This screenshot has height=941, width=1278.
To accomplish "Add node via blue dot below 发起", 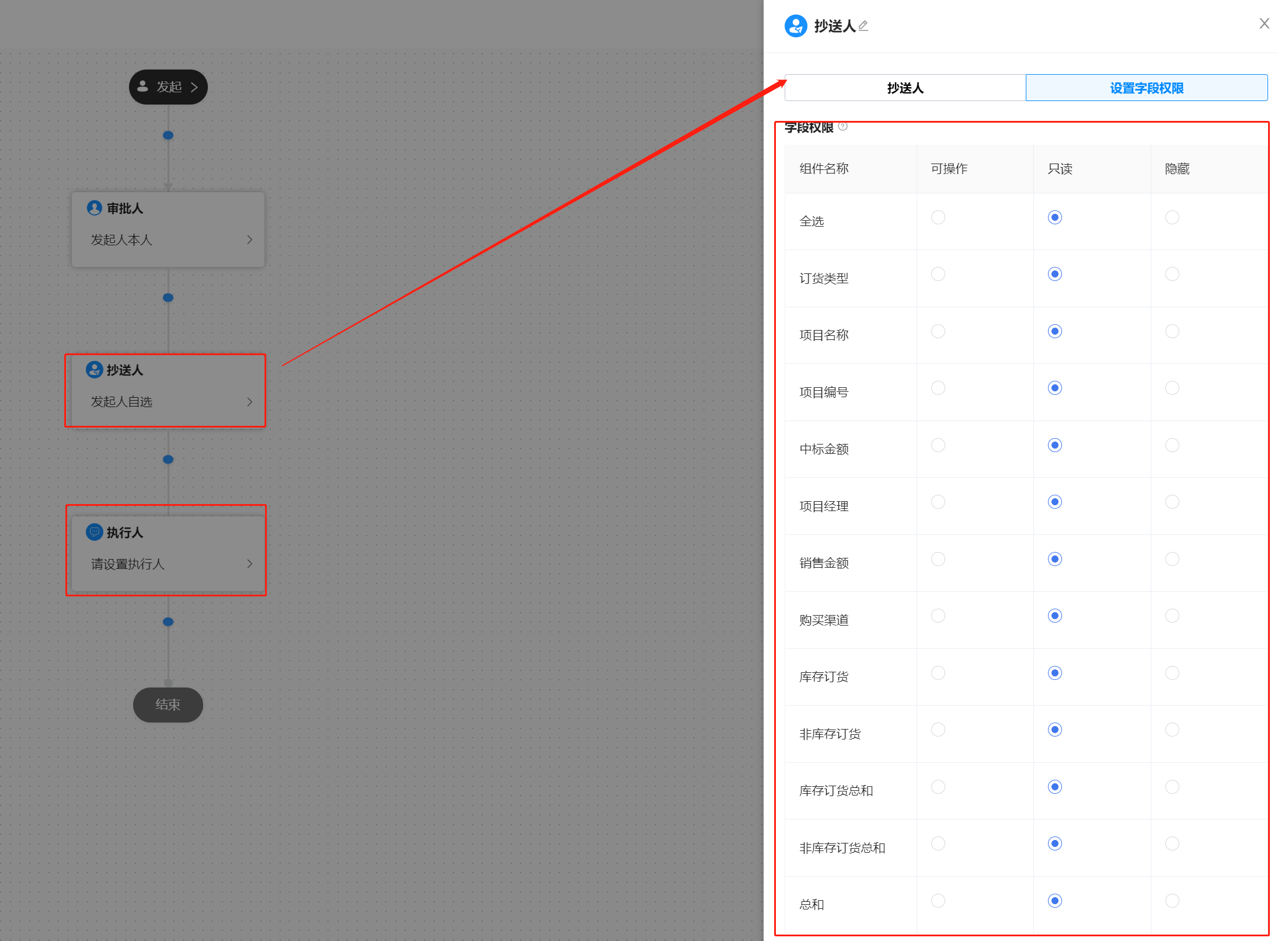I will tap(168, 136).
